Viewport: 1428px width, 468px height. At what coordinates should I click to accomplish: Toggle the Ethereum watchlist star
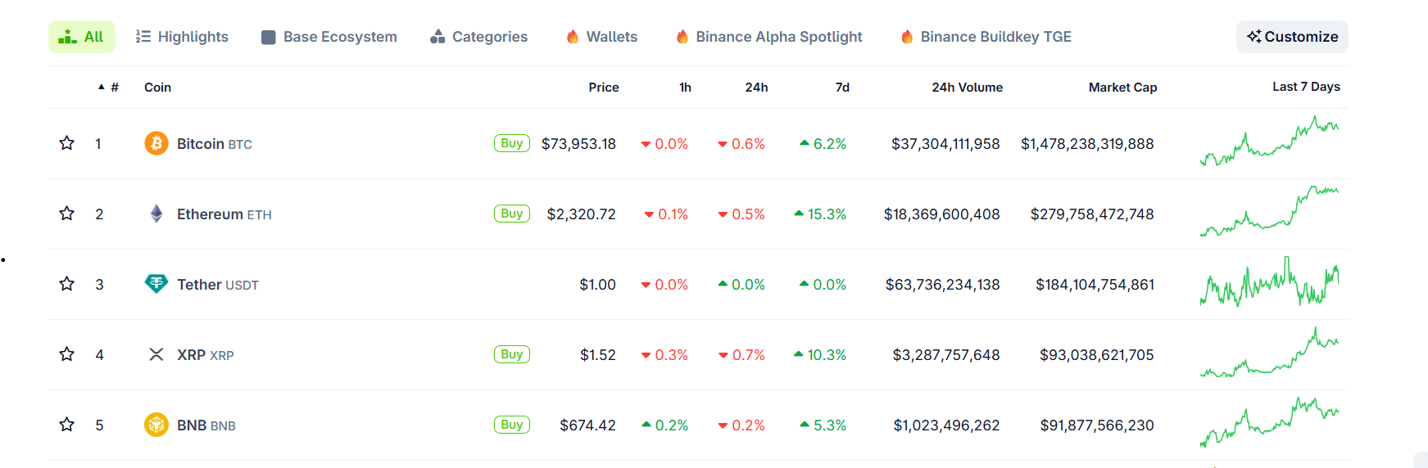point(67,214)
